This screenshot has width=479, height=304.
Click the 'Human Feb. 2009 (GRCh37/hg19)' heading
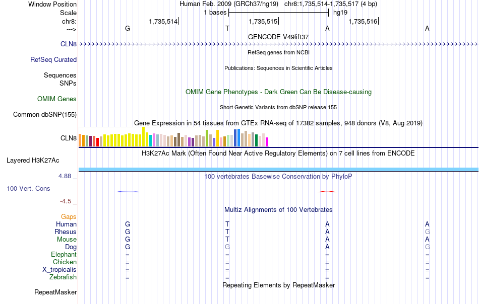pos(229,4)
